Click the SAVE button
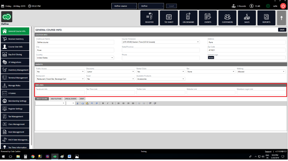This screenshot has width=288, height=161. click(x=282, y=30)
